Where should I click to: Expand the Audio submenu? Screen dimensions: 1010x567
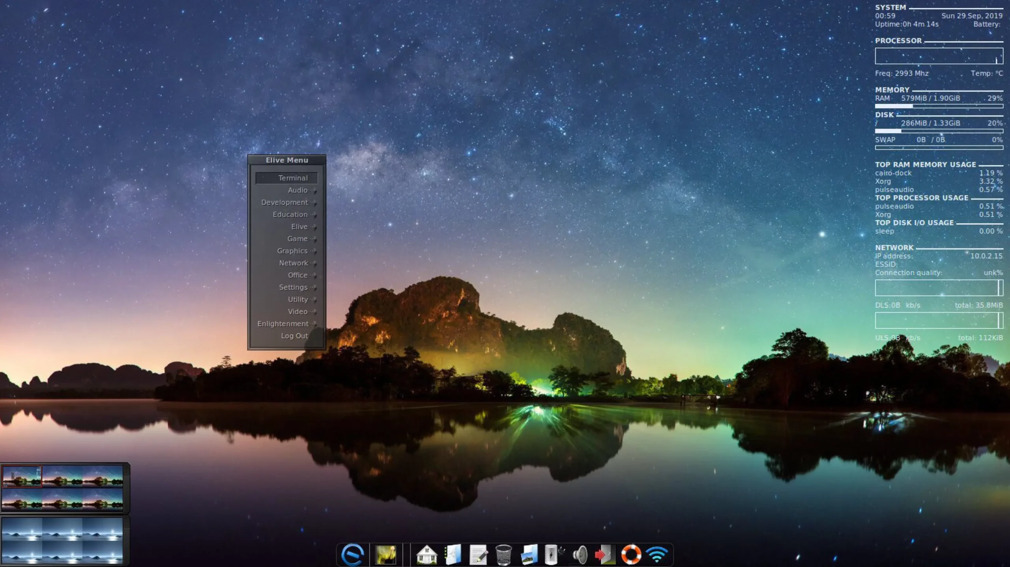pos(297,190)
